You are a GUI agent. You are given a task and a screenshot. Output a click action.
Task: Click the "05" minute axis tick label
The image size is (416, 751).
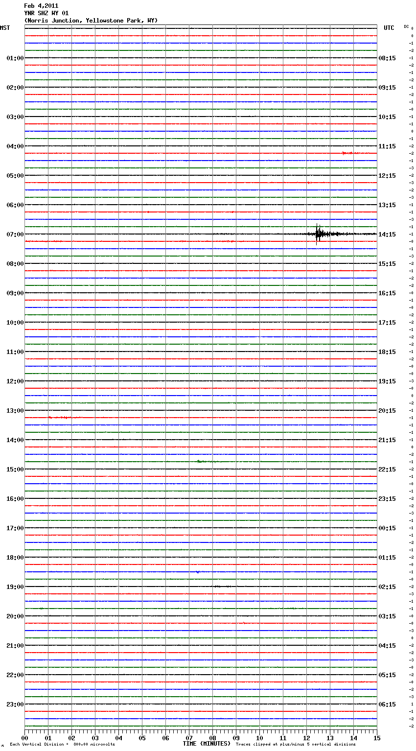[x=142, y=738]
